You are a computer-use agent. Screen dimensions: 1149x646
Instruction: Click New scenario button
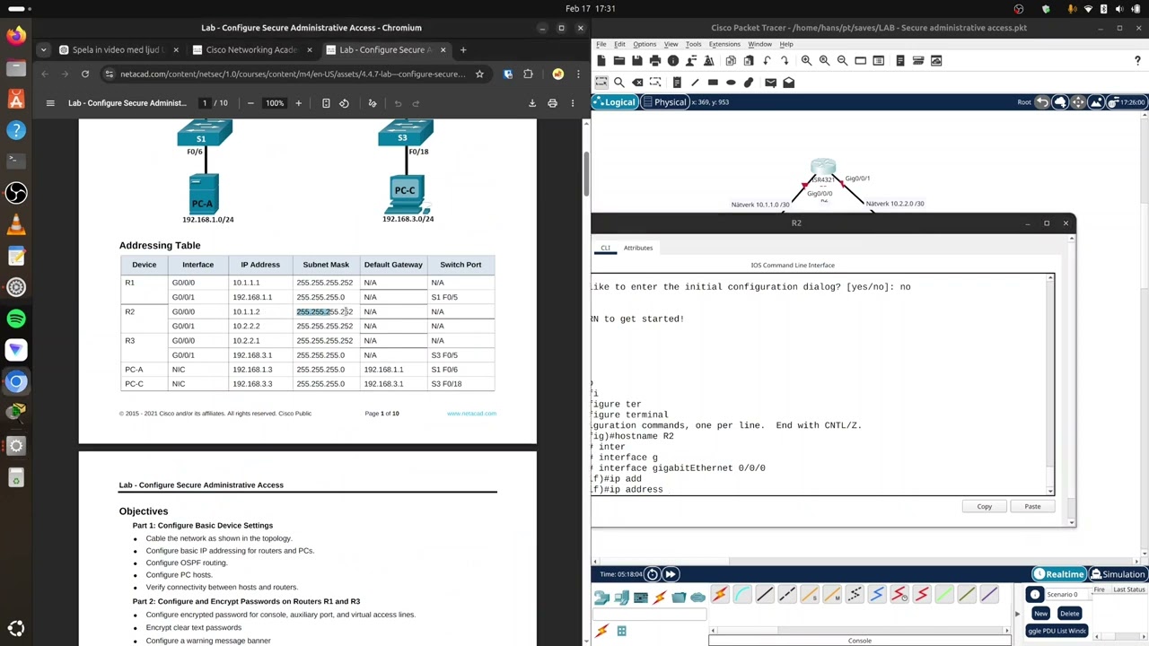pyautogui.click(x=1040, y=614)
